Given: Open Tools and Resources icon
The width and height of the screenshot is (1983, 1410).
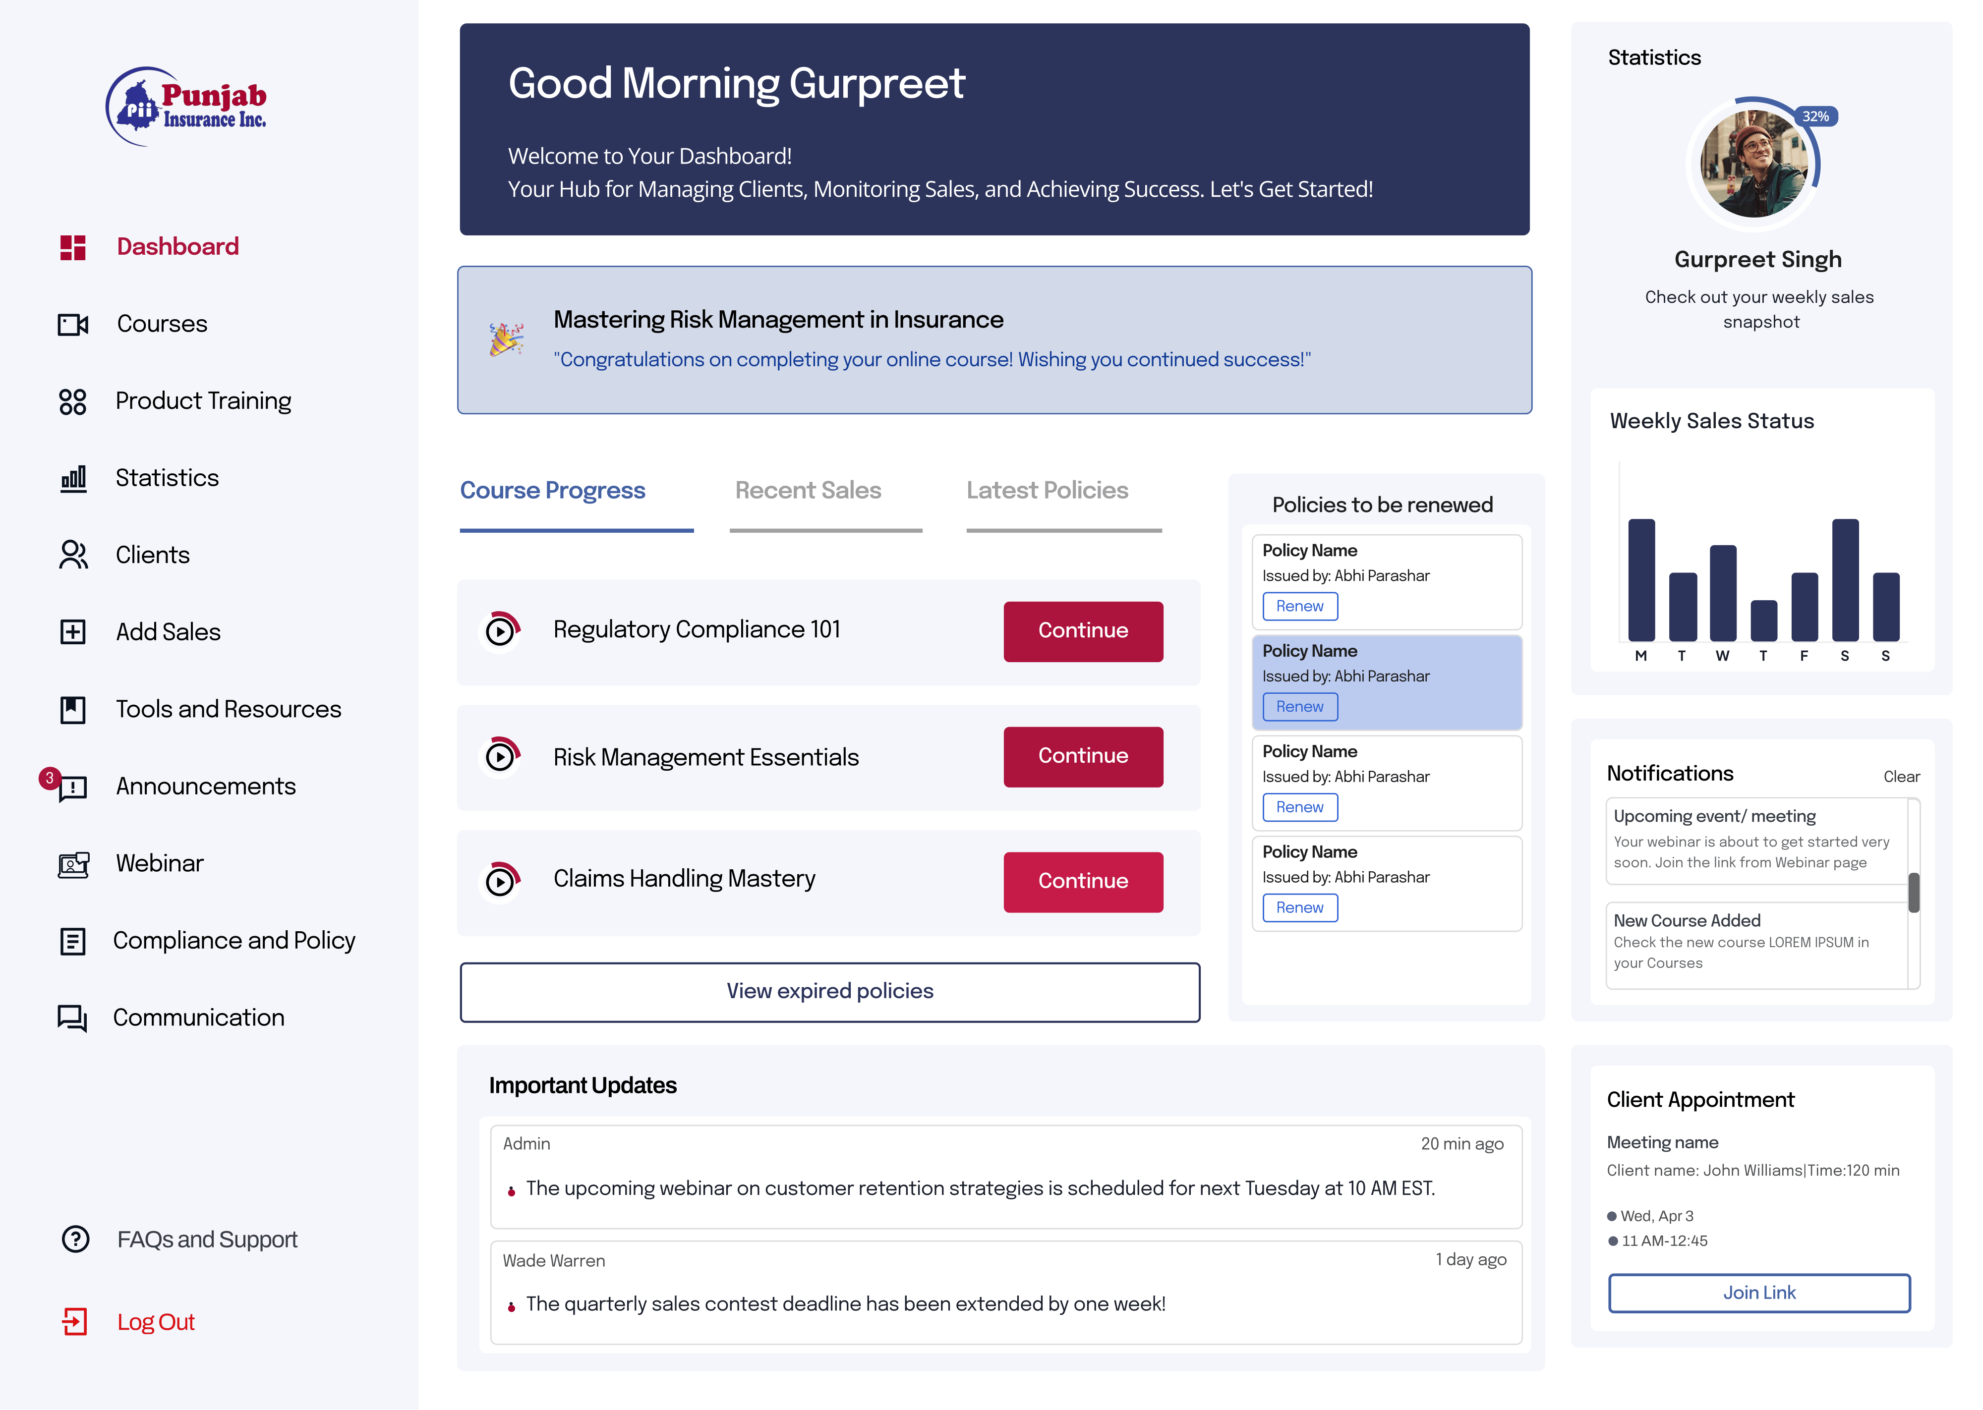Looking at the screenshot, I should pyautogui.click(x=73, y=709).
